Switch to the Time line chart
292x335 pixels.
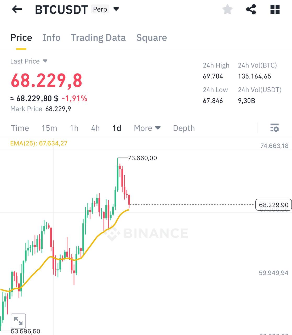(x=20, y=128)
